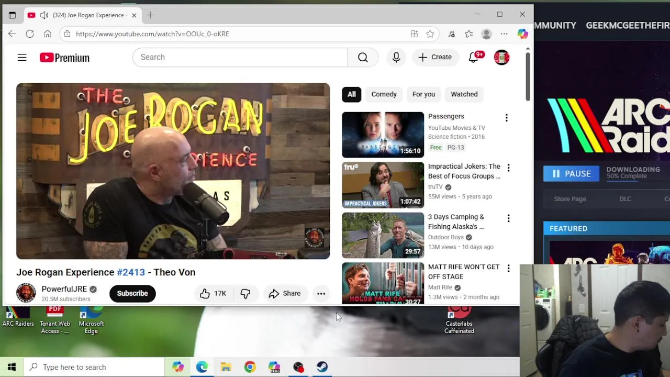This screenshot has width=670, height=377.
Task: View site information lock icon
Action: (x=66, y=34)
